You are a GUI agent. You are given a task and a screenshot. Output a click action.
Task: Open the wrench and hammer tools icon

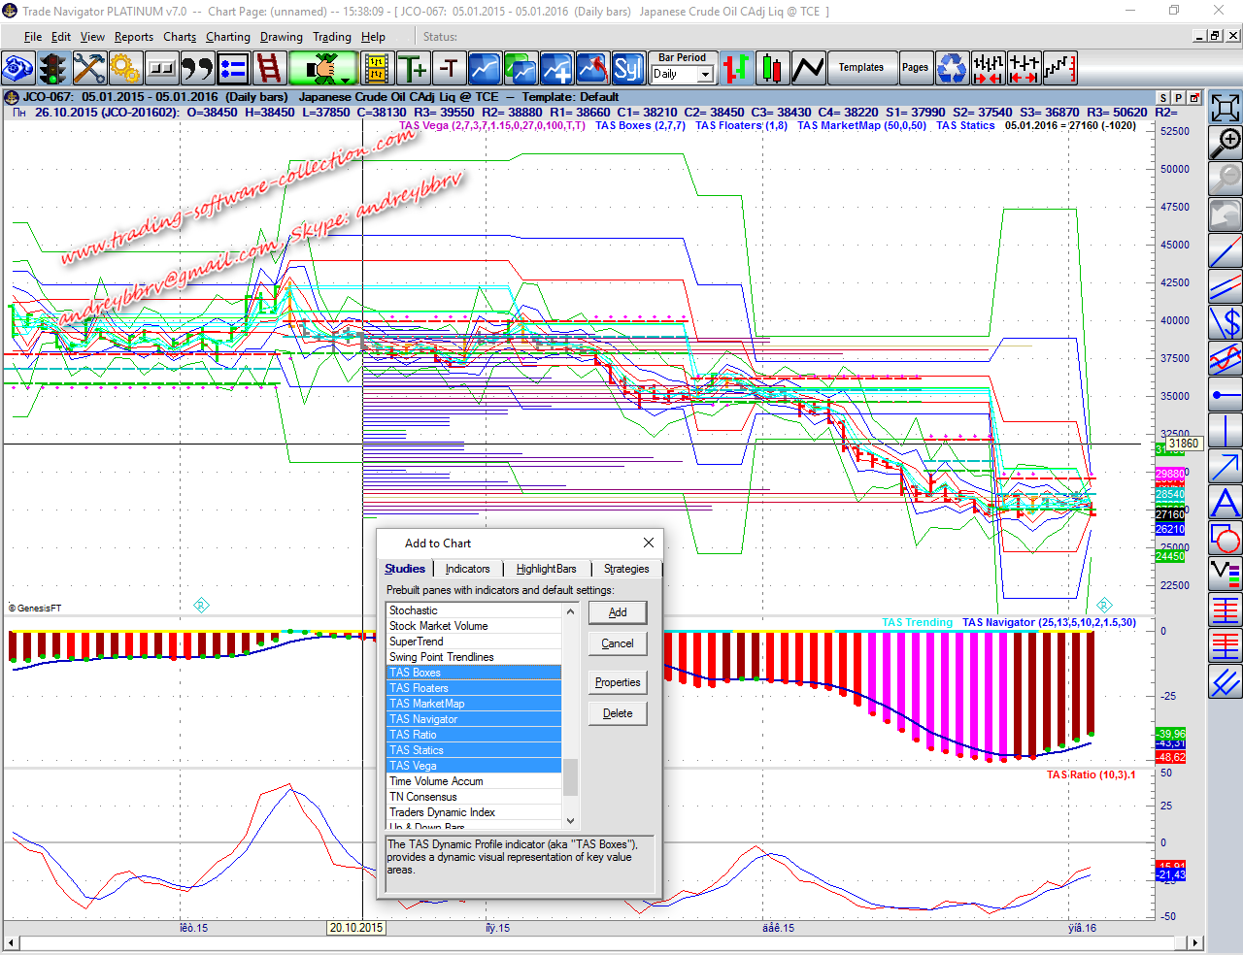tap(88, 69)
